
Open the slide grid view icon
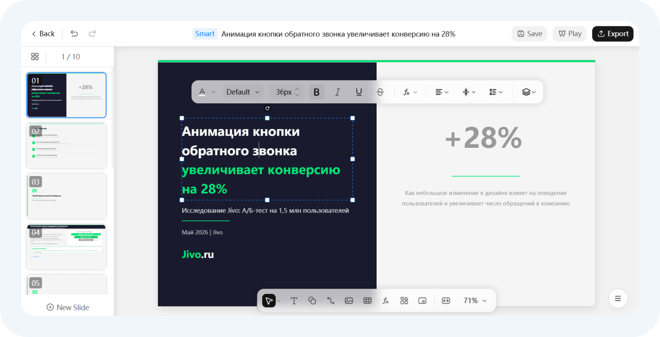click(x=35, y=57)
